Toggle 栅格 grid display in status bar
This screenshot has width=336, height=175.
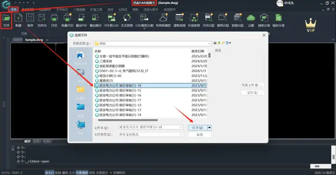pyautogui.click(x=65, y=173)
